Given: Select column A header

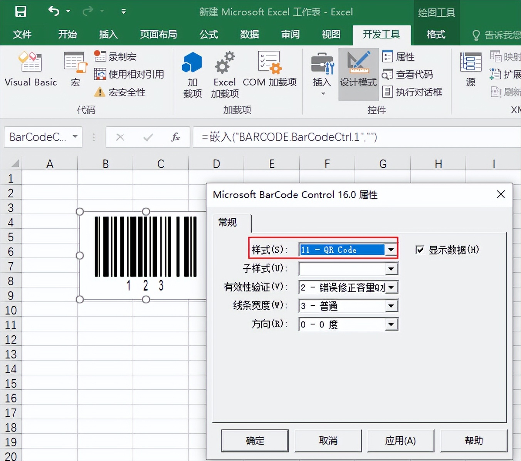Looking at the screenshot, I should (50, 163).
